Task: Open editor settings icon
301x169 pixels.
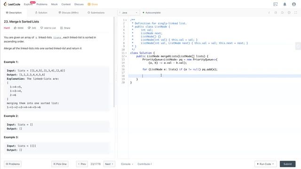Action: coord(289,13)
